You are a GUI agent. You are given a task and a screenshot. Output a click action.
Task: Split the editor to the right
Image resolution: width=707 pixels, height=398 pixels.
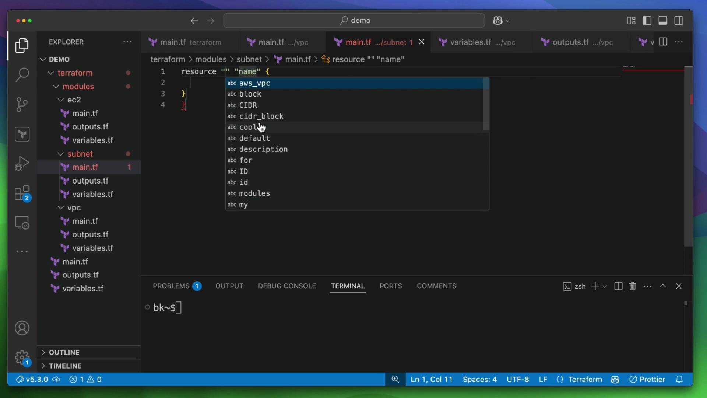point(663,42)
